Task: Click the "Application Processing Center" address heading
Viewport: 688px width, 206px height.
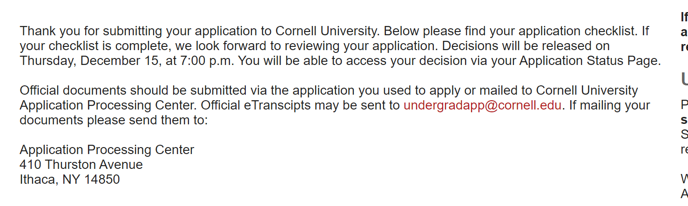Action: (107, 150)
